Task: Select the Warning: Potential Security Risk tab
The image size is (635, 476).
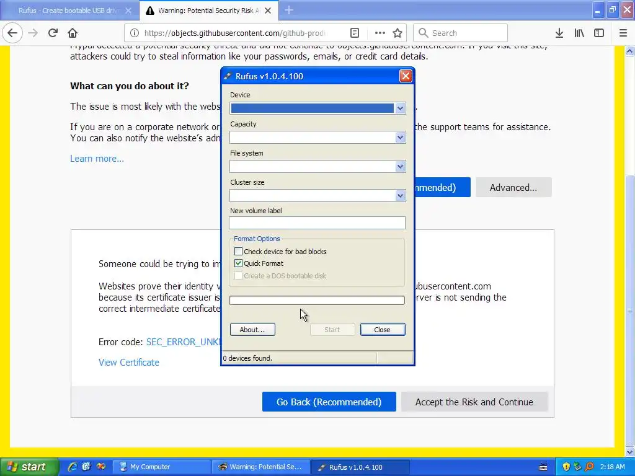Action: click(x=208, y=11)
